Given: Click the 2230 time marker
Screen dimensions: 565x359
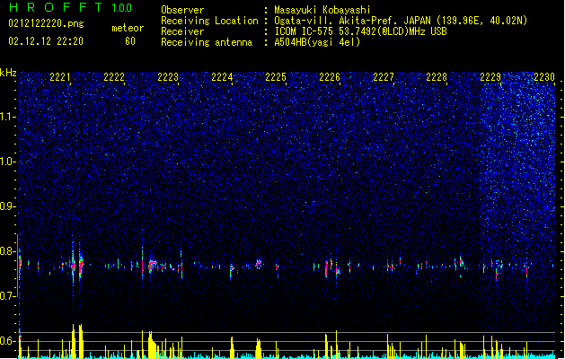Looking at the screenshot, I should (x=544, y=77).
